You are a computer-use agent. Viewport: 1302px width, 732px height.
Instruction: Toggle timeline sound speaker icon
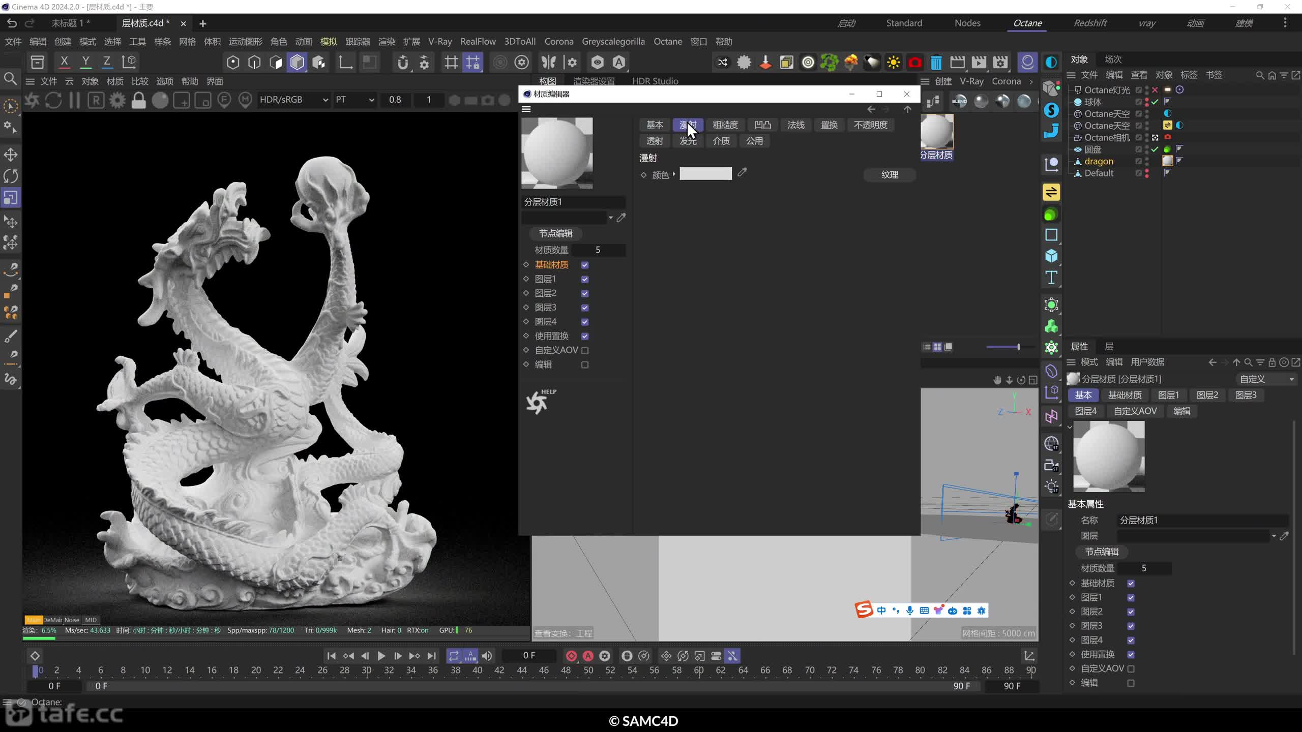pyautogui.click(x=487, y=656)
